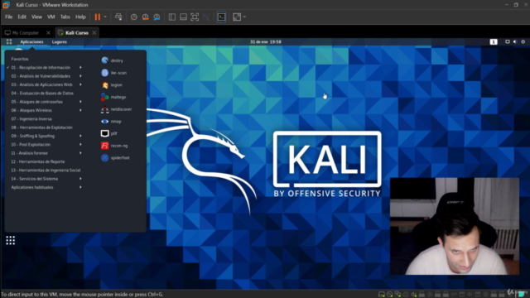
Task: Launch maltego from the submenu
Action: (113, 97)
